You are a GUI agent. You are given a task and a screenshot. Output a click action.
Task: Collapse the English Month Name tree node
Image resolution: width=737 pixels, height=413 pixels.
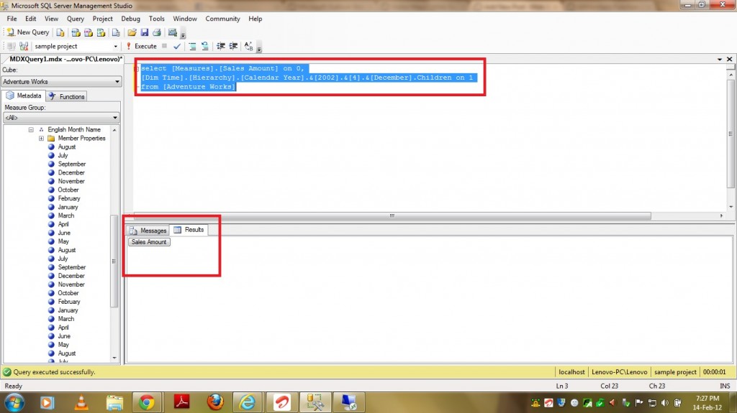pyautogui.click(x=32, y=130)
